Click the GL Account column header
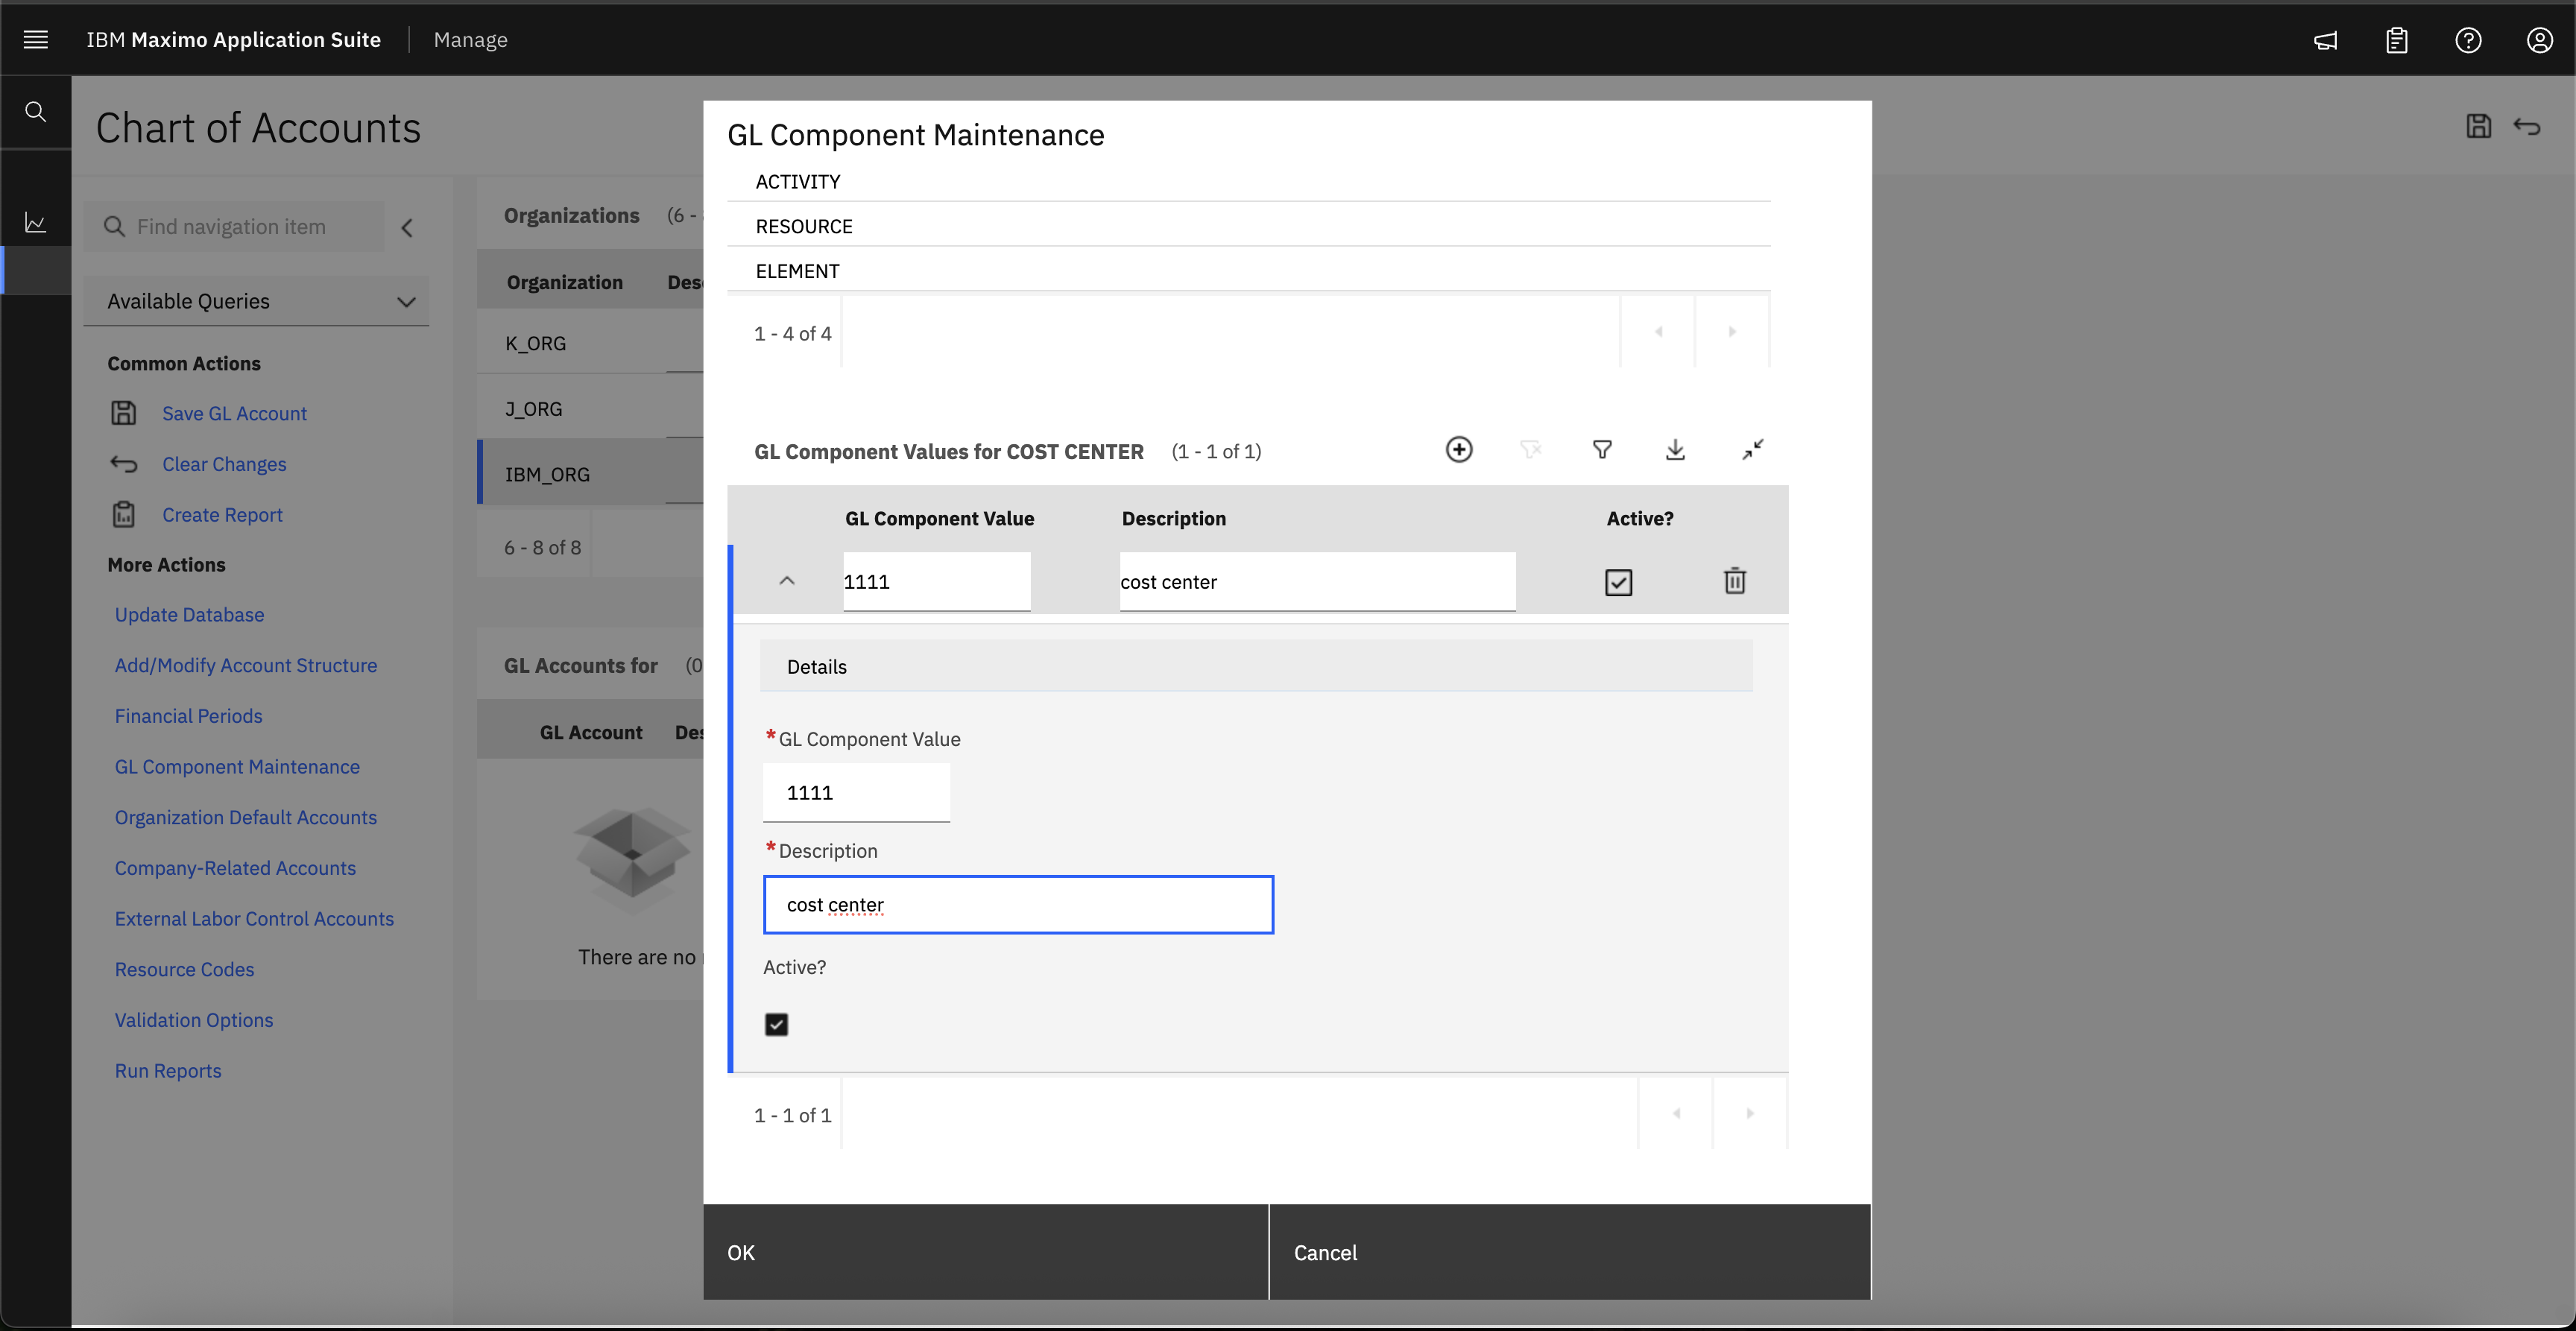 click(590, 732)
